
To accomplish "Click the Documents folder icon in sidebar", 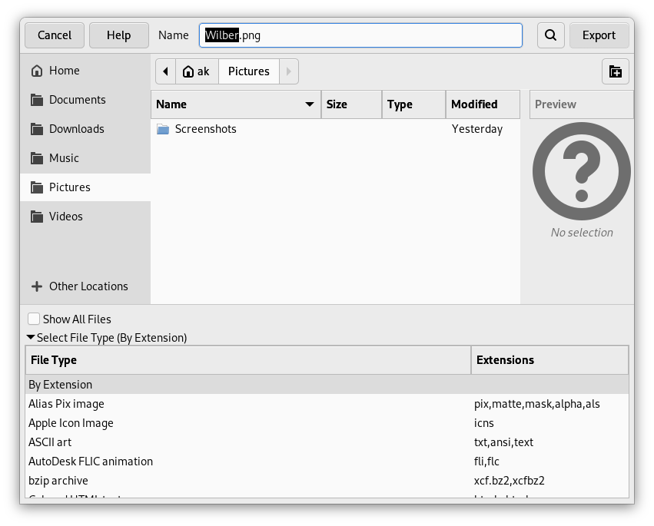I will (36, 99).
